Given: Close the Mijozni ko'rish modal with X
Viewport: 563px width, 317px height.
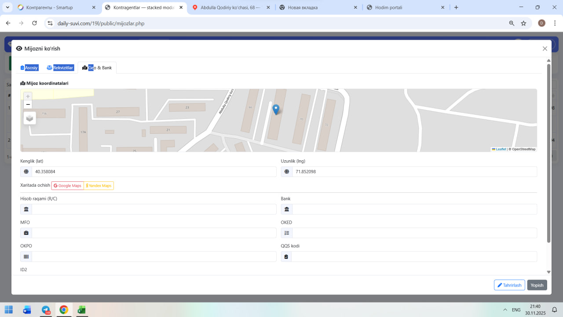Looking at the screenshot, I should [x=545, y=49].
